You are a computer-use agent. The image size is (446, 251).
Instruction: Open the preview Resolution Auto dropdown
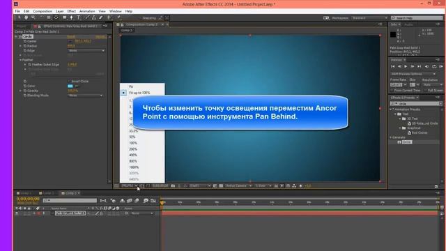[x=433, y=85]
